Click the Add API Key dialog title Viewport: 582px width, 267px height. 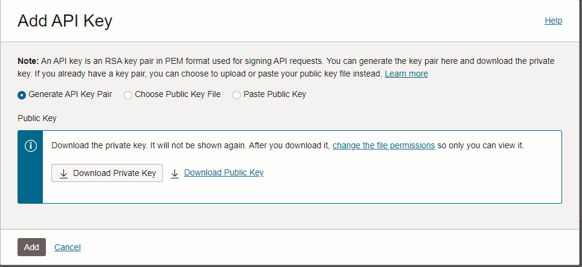tap(65, 21)
